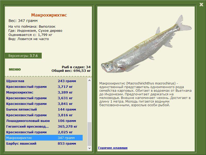Click Вид: Ловится не часто line
The width and height of the screenshot is (206, 155).
(29, 39)
